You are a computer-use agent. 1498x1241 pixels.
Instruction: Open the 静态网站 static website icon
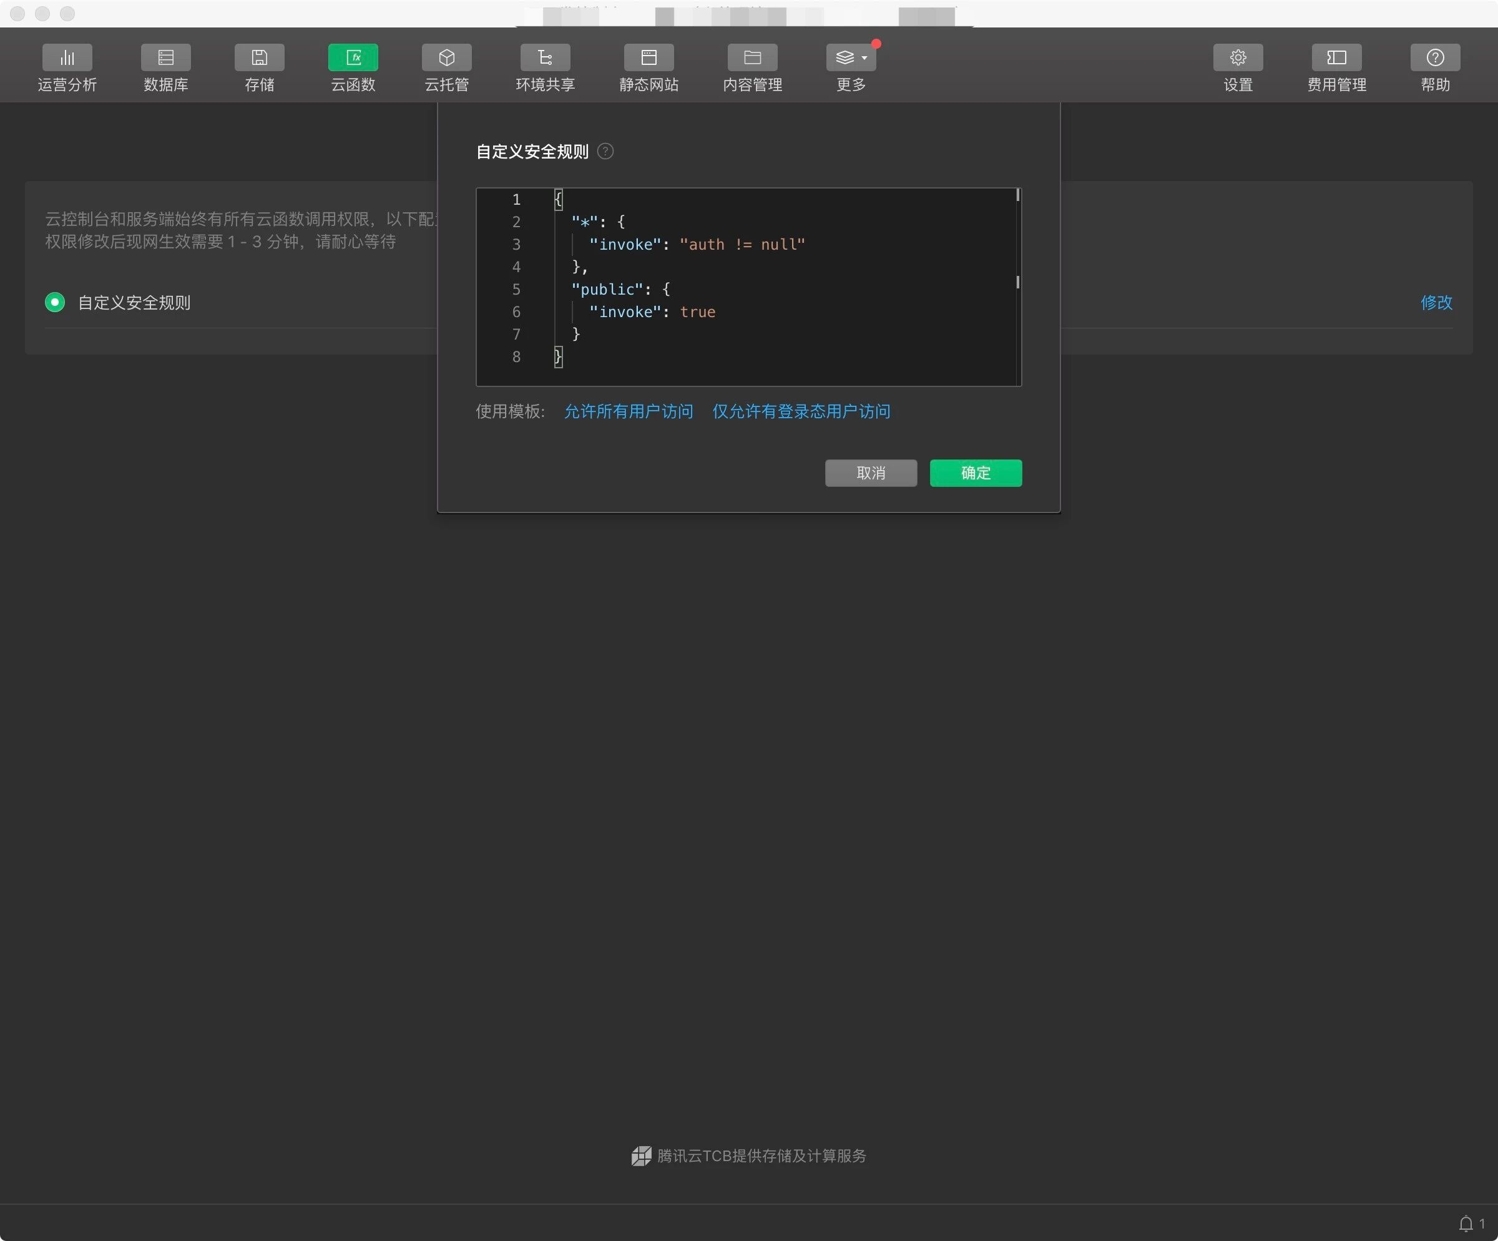[649, 58]
